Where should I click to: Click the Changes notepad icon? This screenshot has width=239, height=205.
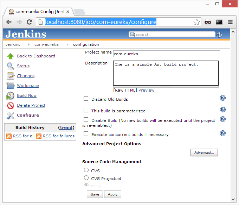11,76
